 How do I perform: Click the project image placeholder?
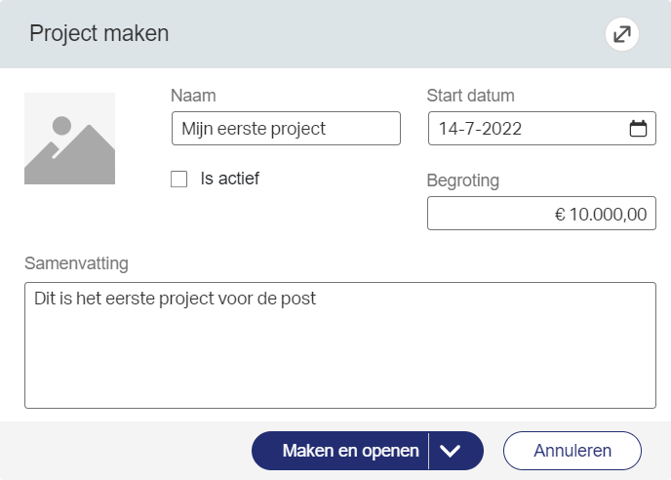tap(69, 139)
